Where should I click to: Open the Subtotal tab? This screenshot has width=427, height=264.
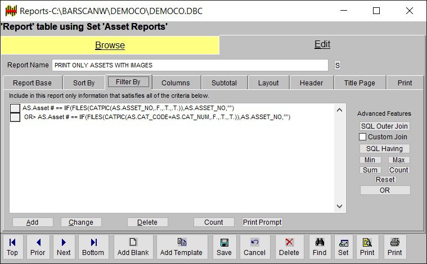click(x=224, y=83)
